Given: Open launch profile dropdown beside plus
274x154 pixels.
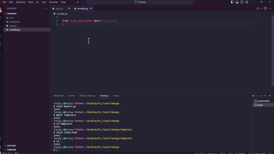Looking at the screenshot, I should point(256,96).
